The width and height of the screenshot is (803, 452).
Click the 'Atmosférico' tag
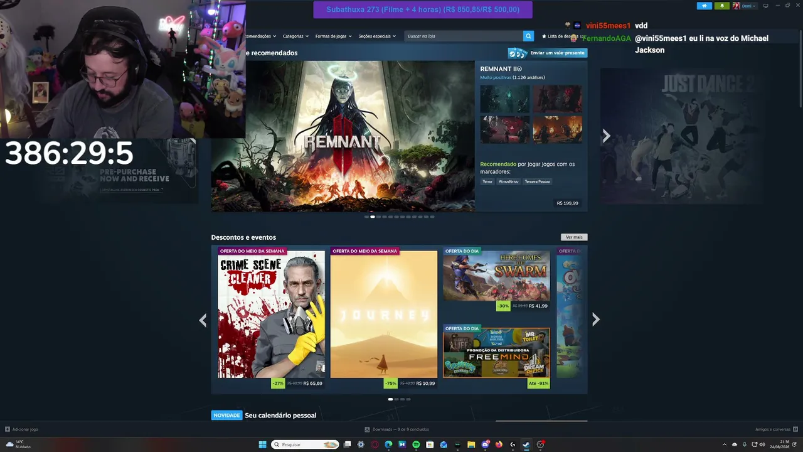tap(509, 181)
